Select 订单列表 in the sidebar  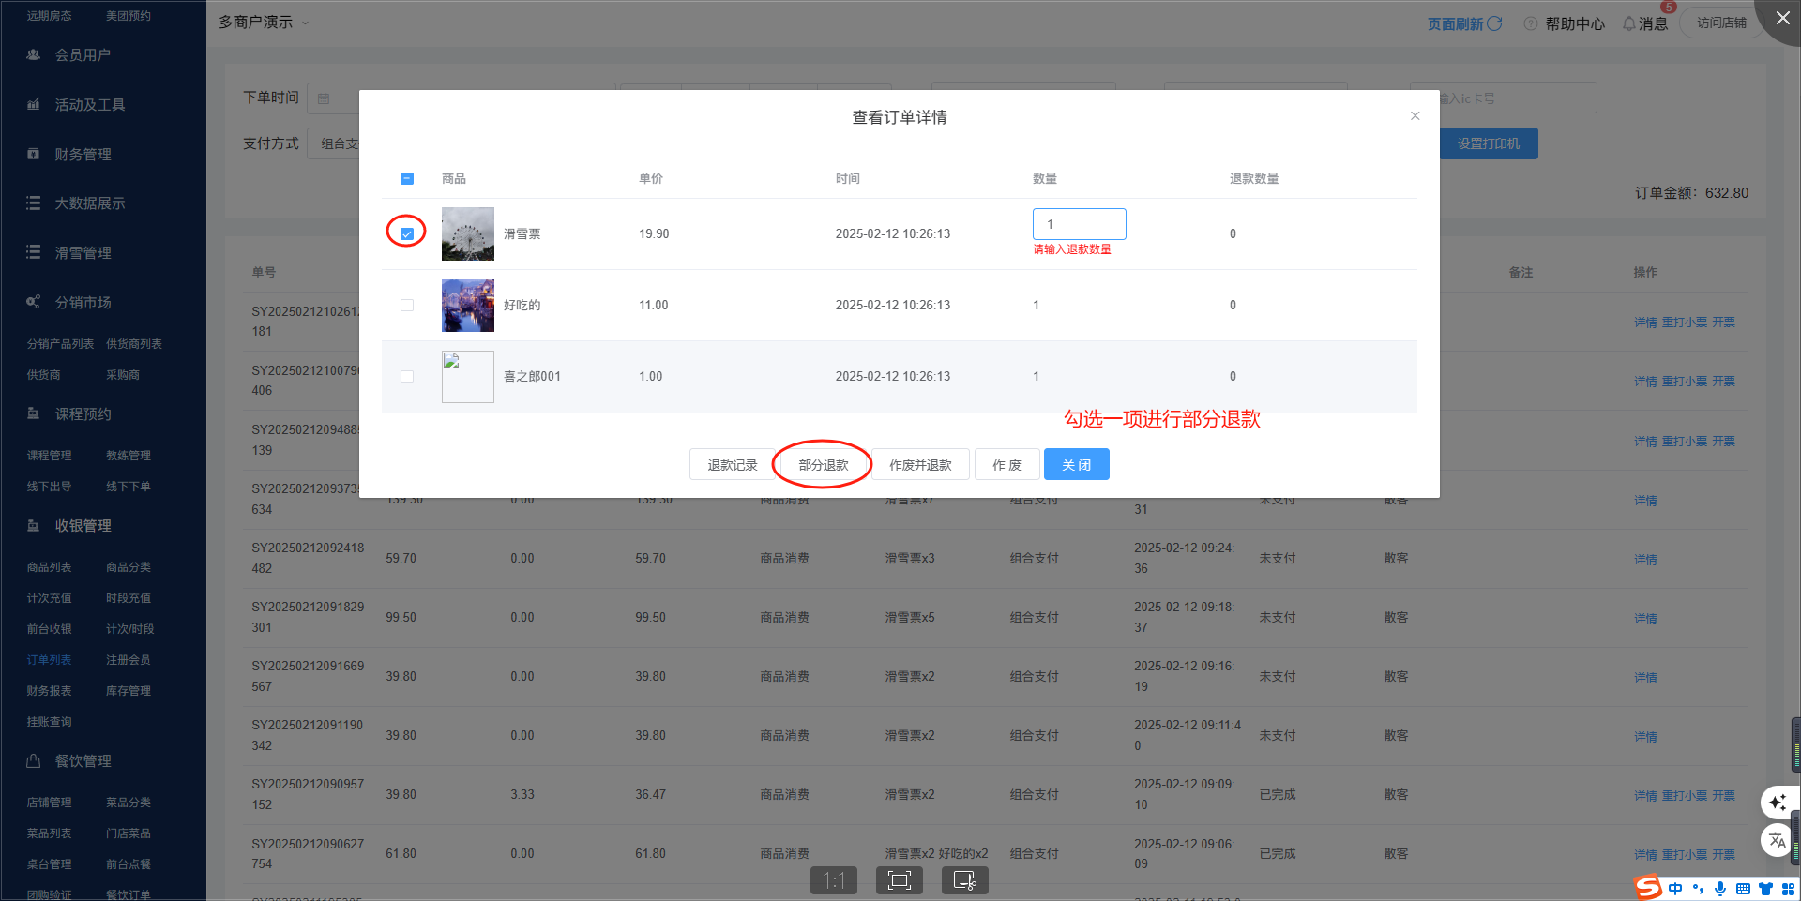(x=49, y=660)
